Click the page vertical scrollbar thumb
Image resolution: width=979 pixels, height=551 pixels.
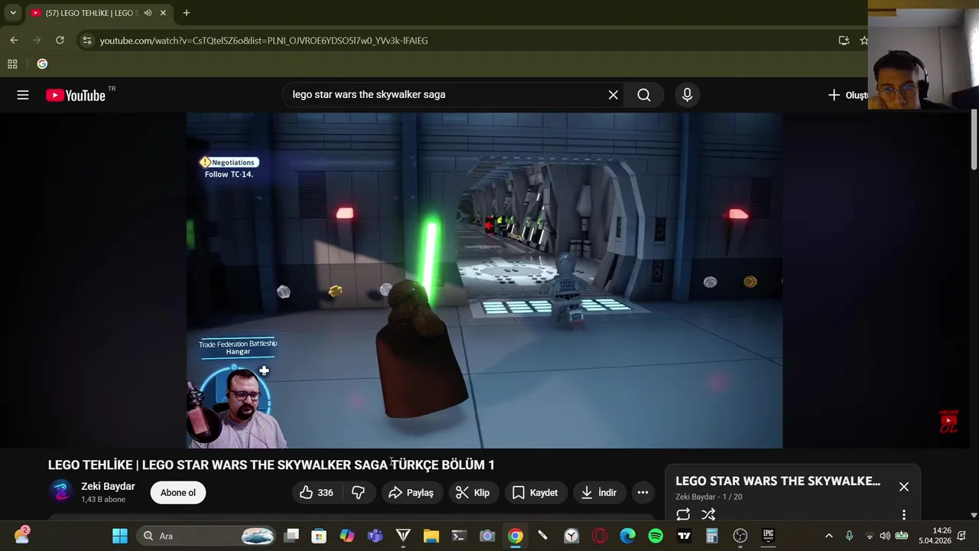[974, 140]
